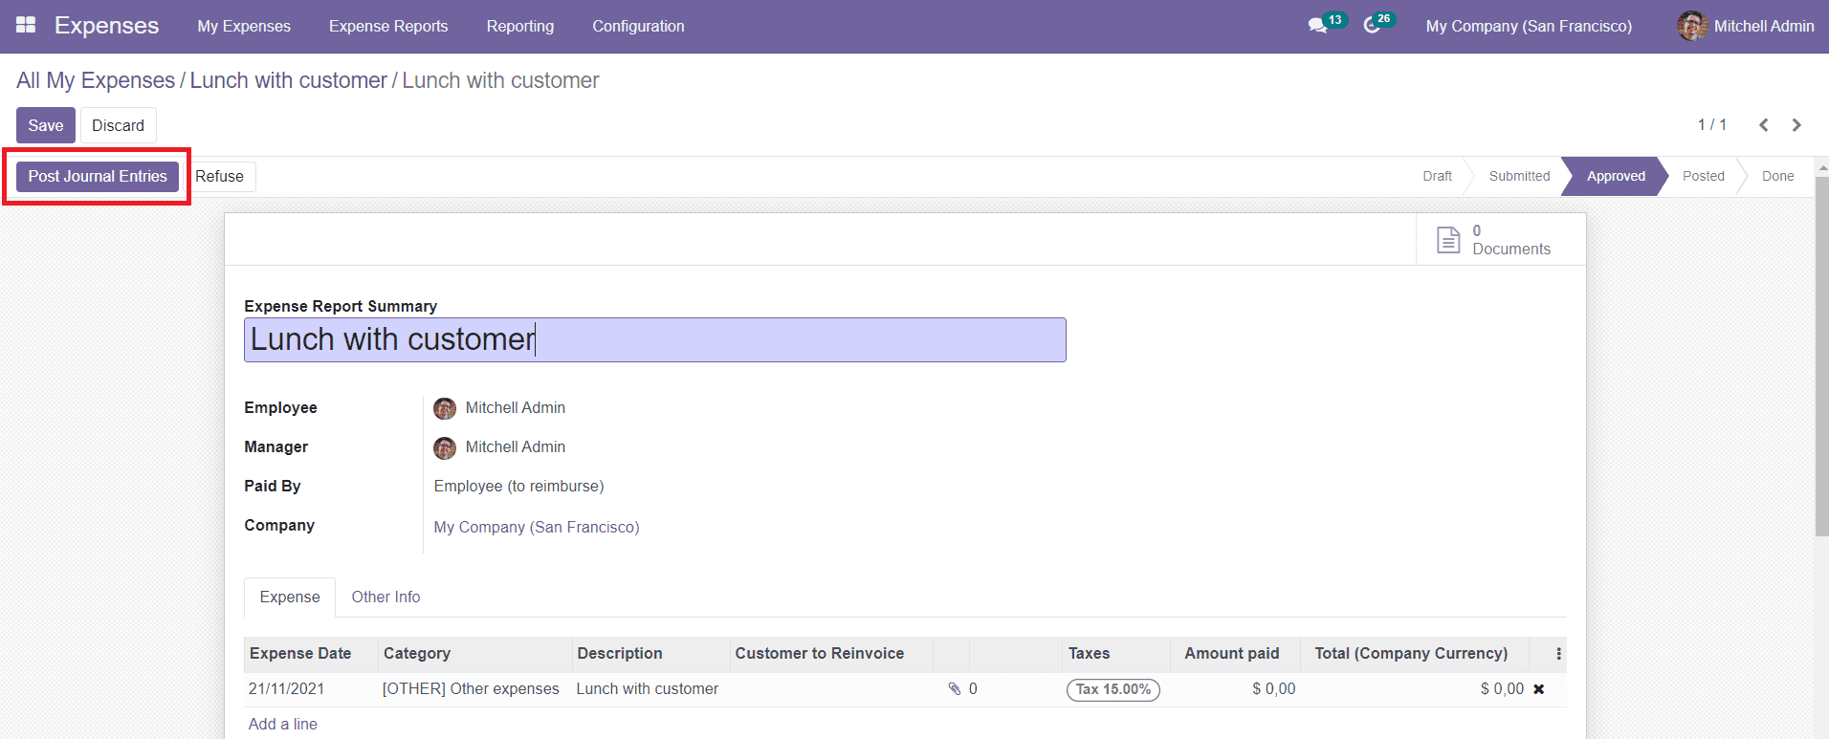Open the activities clock icon
Image resolution: width=1829 pixels, height=739 pixels.
point(1372,26)
